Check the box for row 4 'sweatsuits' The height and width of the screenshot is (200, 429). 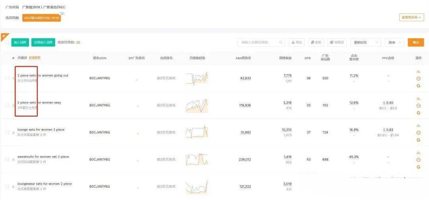pos(8,159)
